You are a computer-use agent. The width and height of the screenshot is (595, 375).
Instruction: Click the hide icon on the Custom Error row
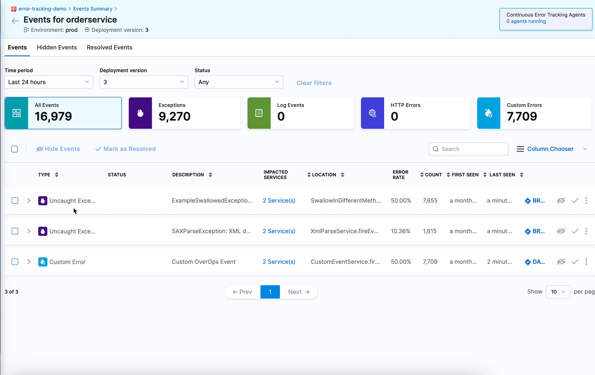(561, 262)
